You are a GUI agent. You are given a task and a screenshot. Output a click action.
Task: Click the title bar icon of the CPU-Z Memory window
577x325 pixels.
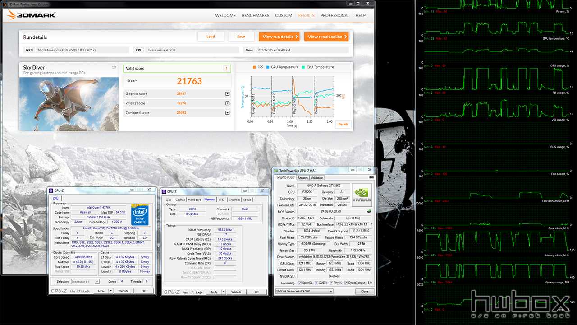coord(164,191)
